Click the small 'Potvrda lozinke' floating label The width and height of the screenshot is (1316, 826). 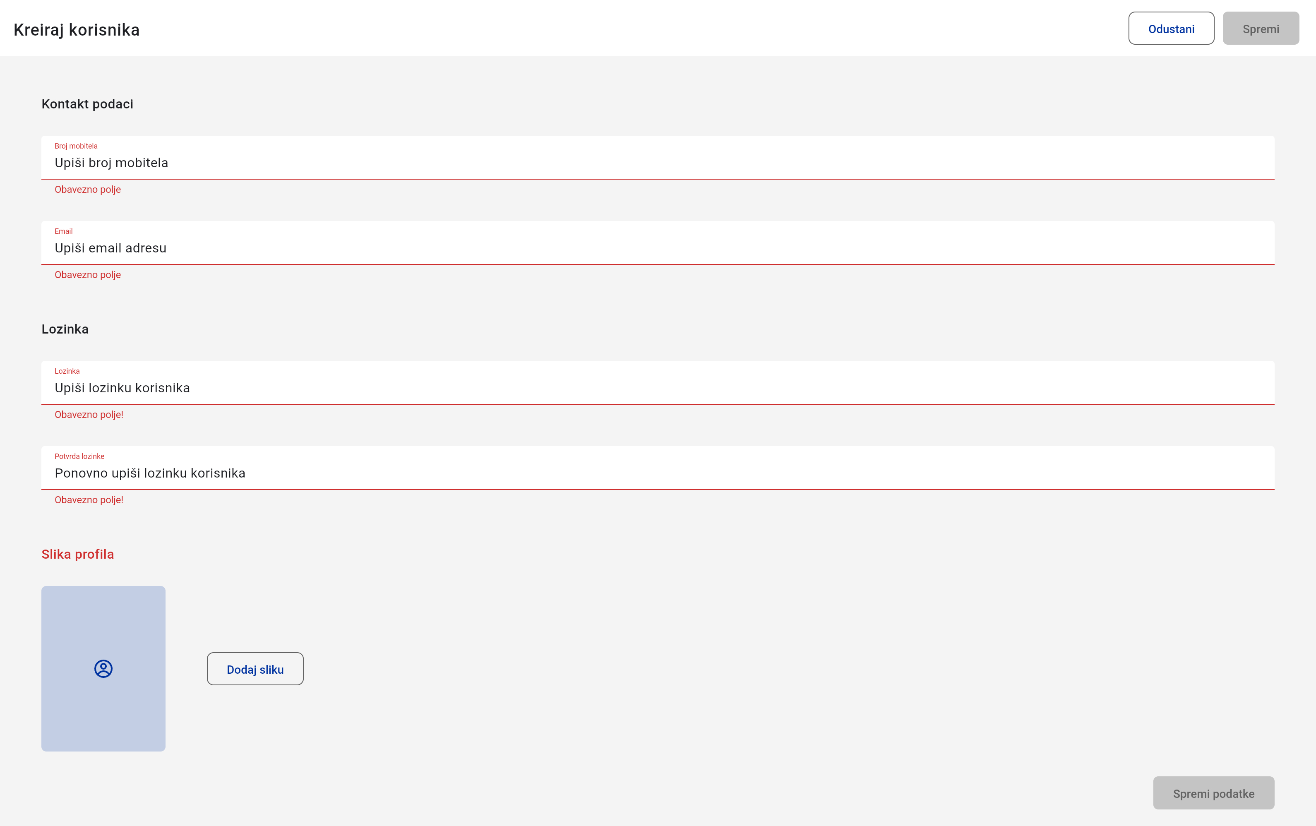[x=79, y=456]
